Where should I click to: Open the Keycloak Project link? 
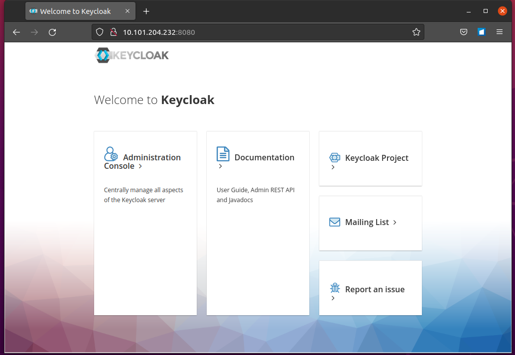377,158
